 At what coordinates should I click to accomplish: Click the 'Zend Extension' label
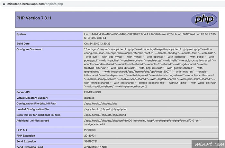coord(26,141)
